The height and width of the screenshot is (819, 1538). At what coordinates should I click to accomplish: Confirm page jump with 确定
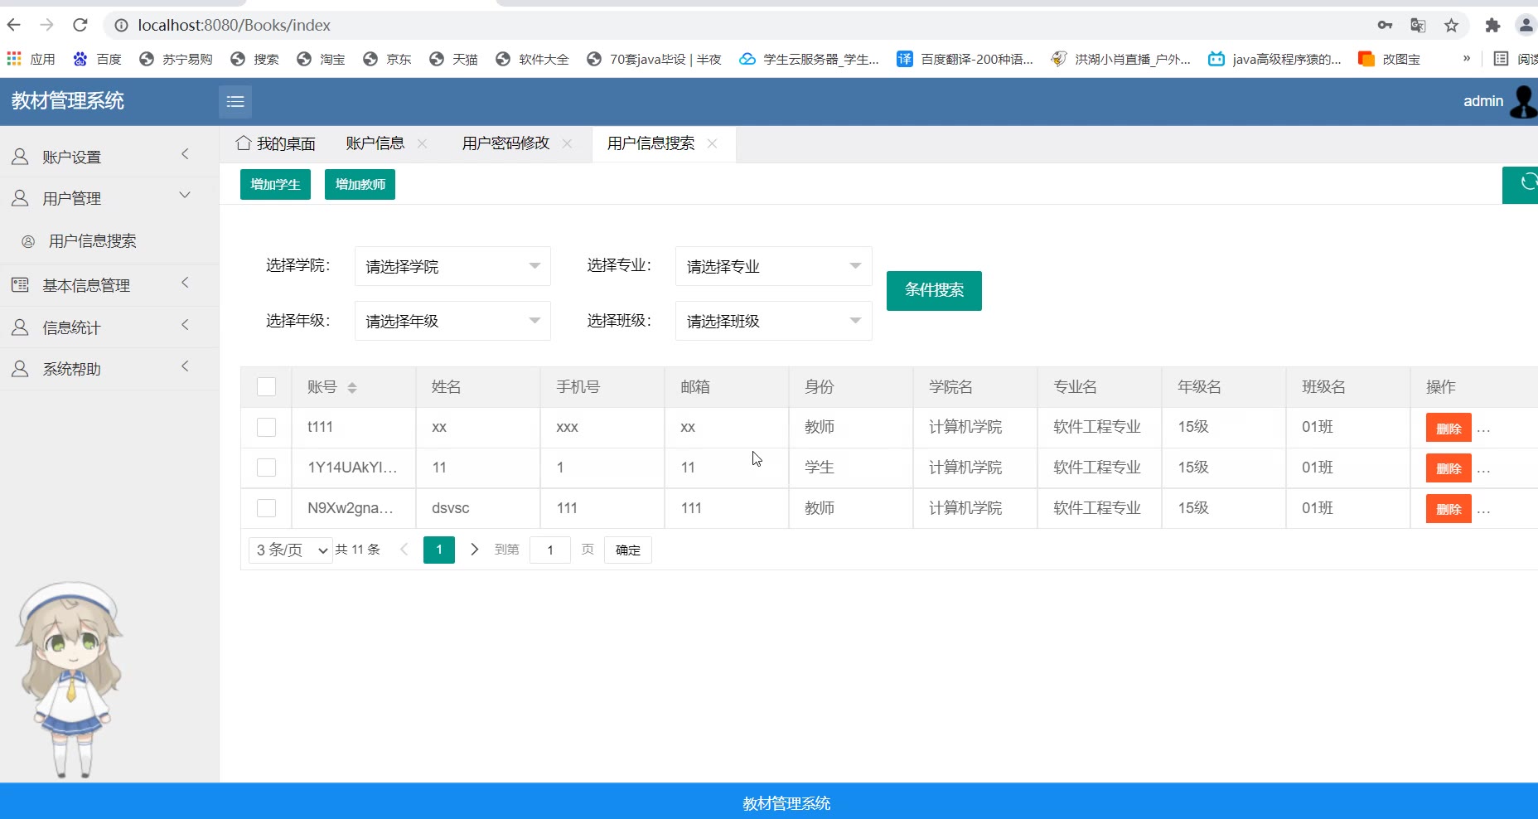point(628,550)
